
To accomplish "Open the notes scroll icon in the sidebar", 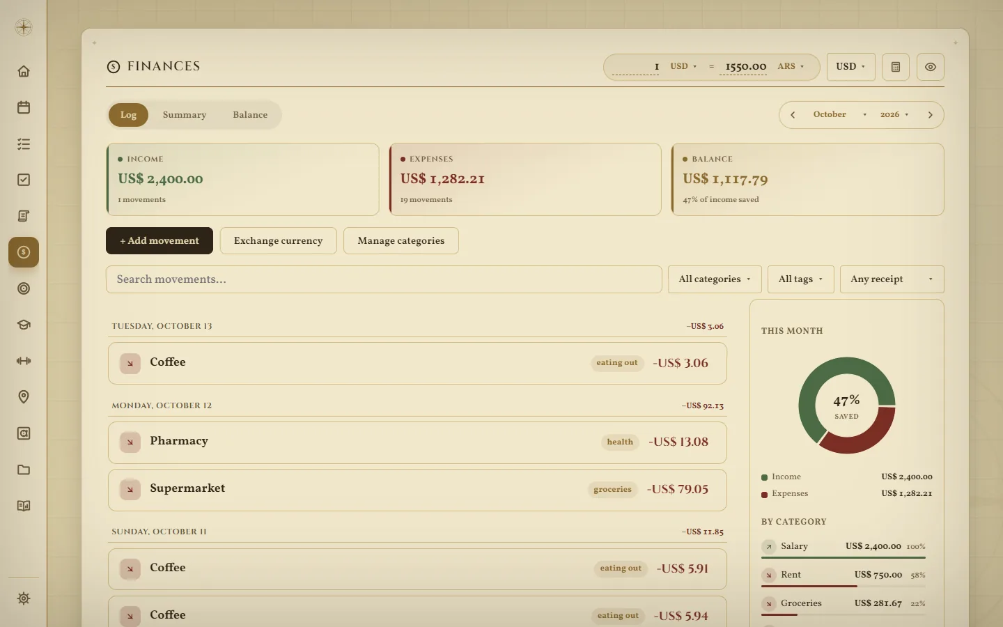I will click(x=24, y=216).
